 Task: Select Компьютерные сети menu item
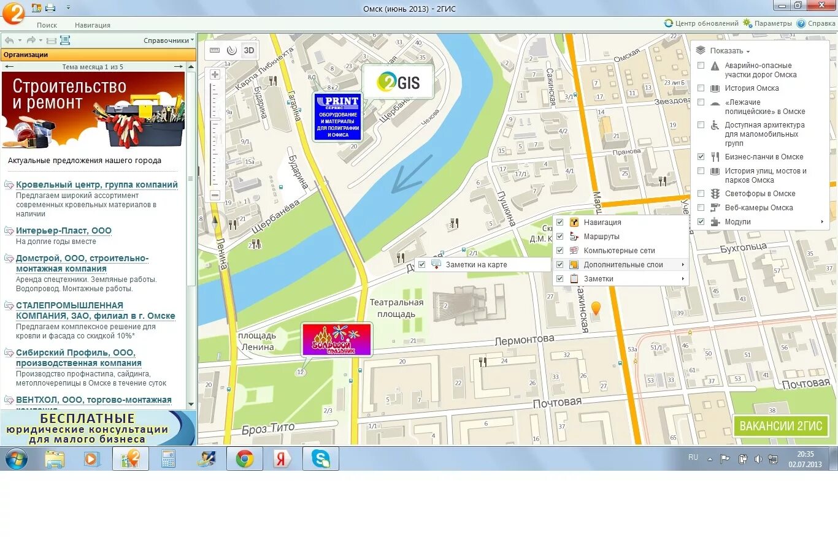click(621, 251)
